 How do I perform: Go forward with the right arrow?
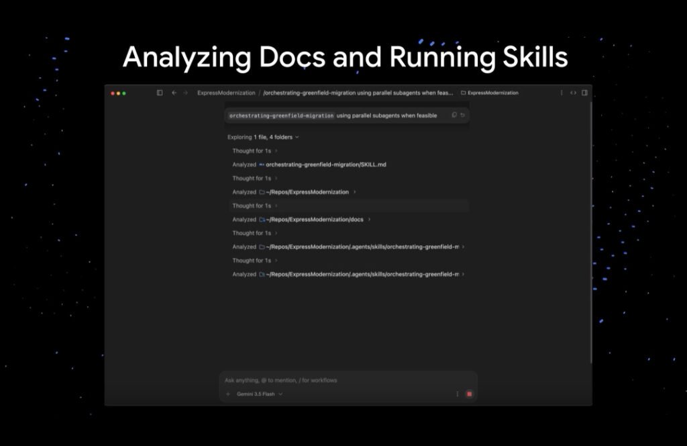[x=185, y=93]
